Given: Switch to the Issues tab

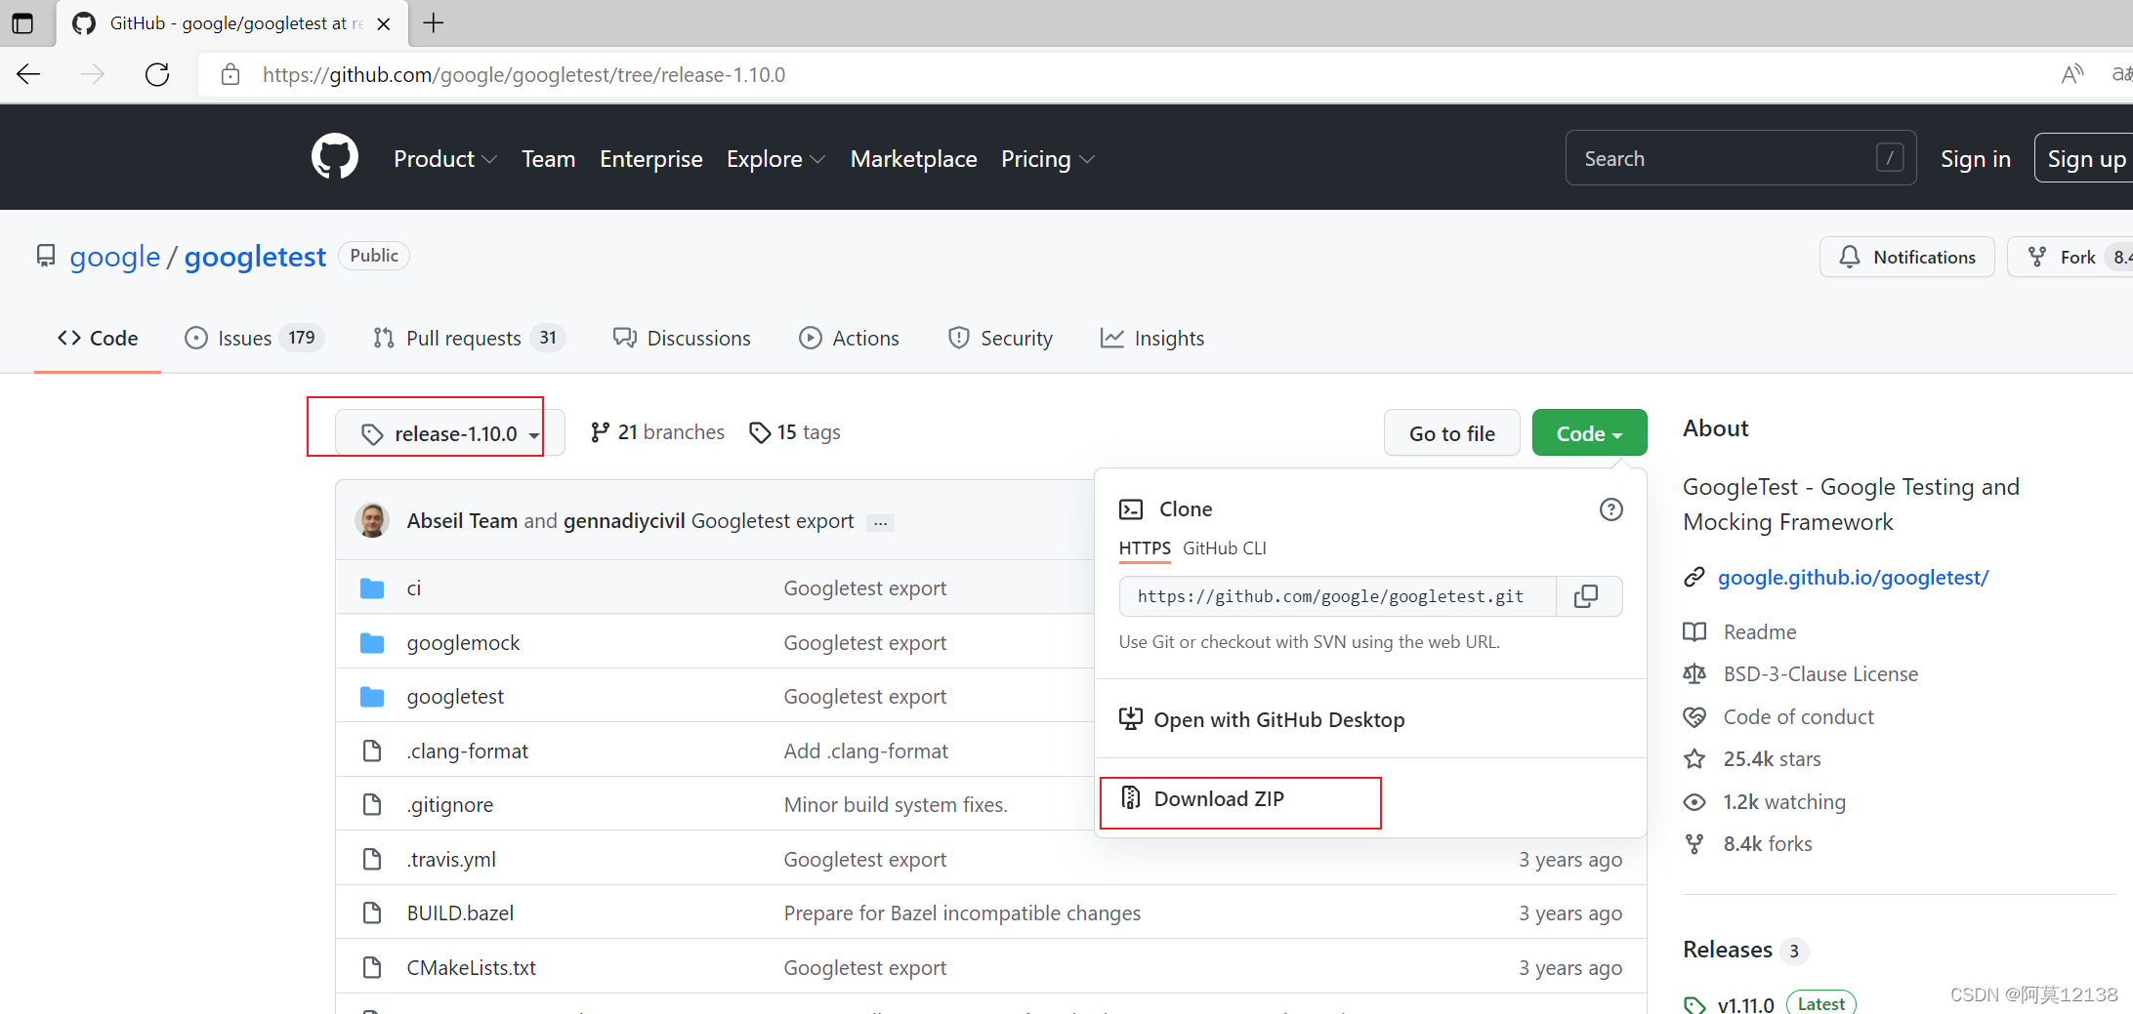Looking at the screenshot, I should pyautogui.click(x=253, y=338).
